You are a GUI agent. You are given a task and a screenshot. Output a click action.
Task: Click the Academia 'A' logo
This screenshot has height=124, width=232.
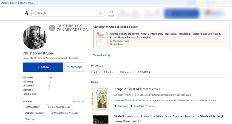pyautogui.click(x=26, y=13)
